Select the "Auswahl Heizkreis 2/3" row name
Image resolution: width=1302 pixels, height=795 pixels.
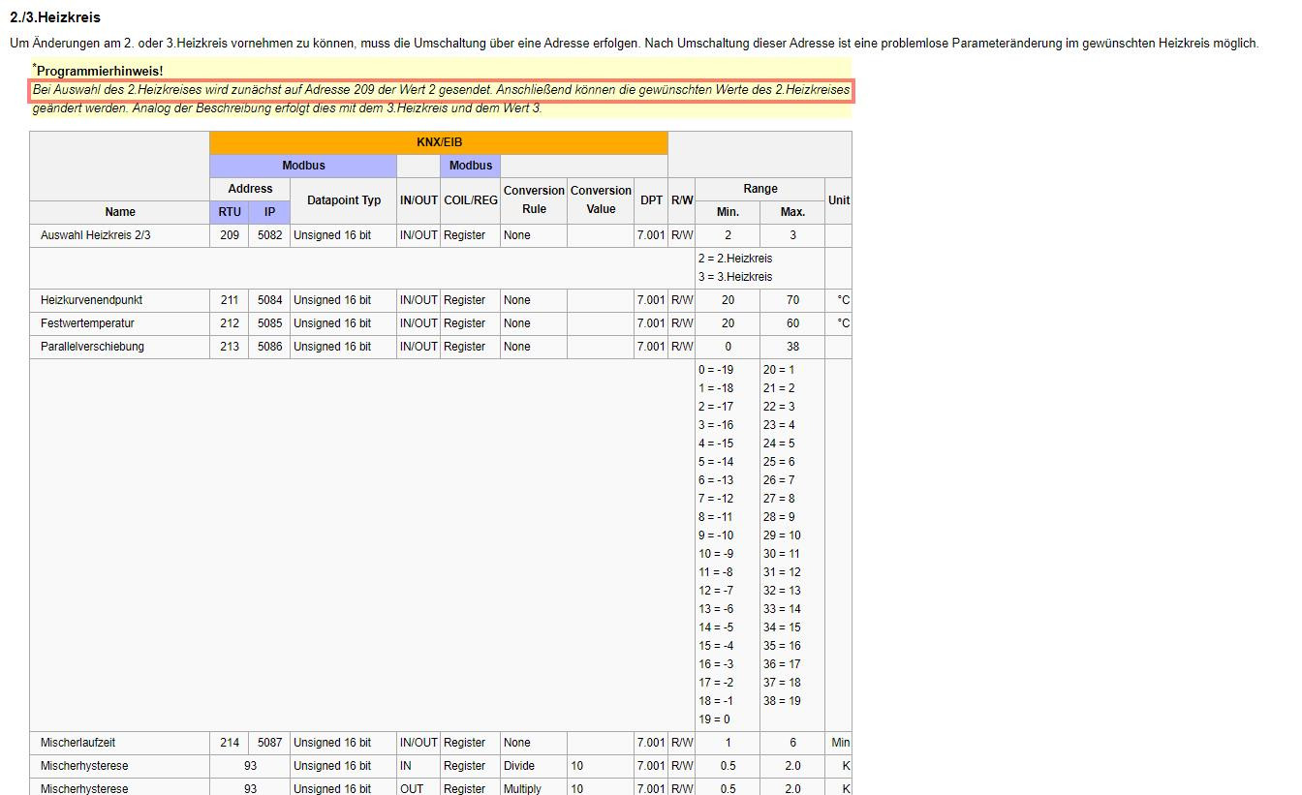95,235
